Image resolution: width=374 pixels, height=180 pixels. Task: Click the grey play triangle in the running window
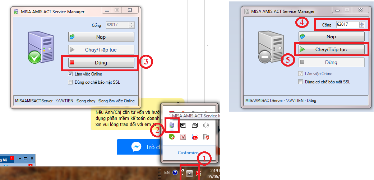(x=72, y=50)
